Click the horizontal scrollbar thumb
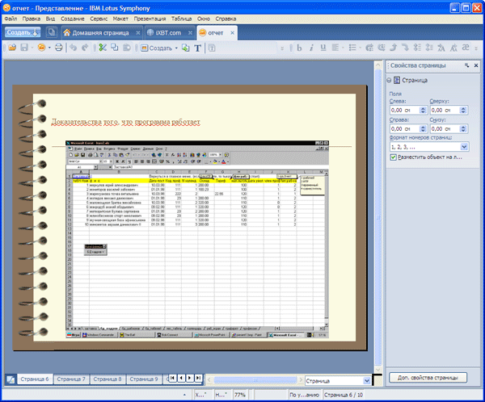 pyautogui.click(x=255, y=379)
